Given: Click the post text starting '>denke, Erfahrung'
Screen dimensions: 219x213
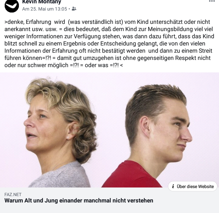Looking at the screenshot, I should 109,44.
